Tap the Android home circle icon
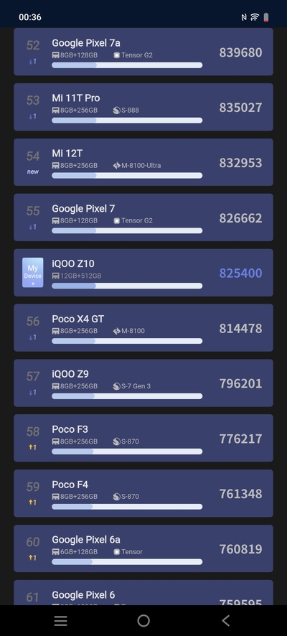Viewport: 287px width, 636px height. (x=143, y=620)
